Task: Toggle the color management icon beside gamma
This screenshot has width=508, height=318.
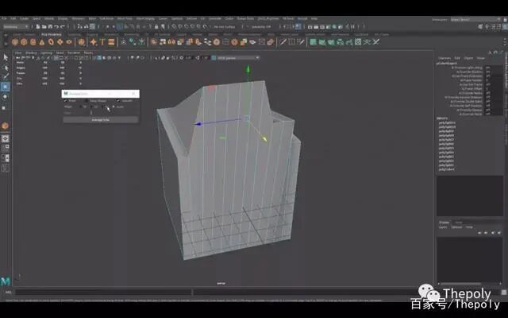Action: pos(214,58)
